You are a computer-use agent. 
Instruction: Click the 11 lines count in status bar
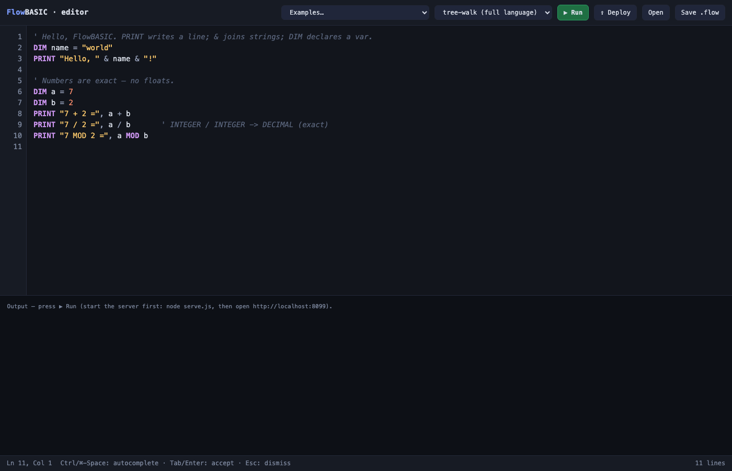[710, 463]
